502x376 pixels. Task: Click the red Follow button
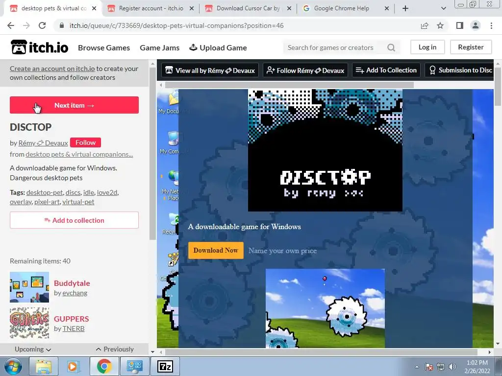click(85, 142)
